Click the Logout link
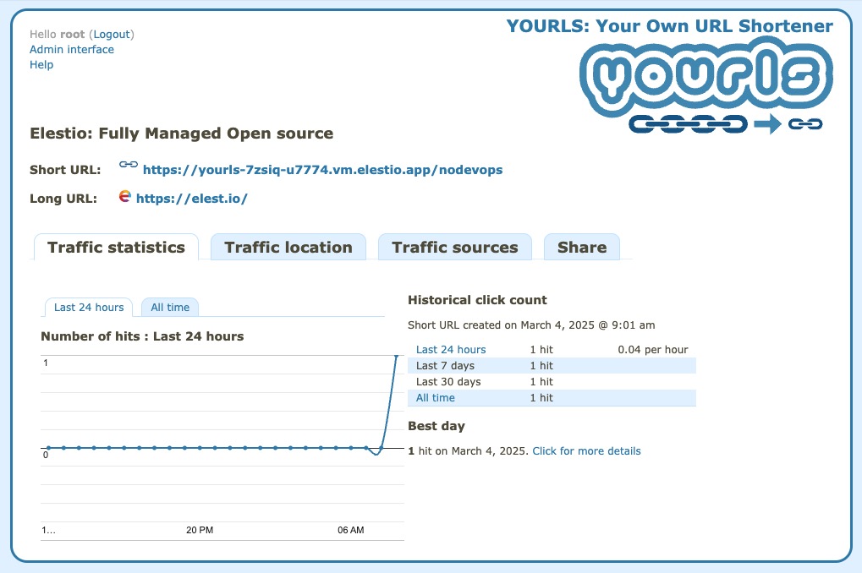Viewport: 862px width, 573px height. tap(111, 34)
